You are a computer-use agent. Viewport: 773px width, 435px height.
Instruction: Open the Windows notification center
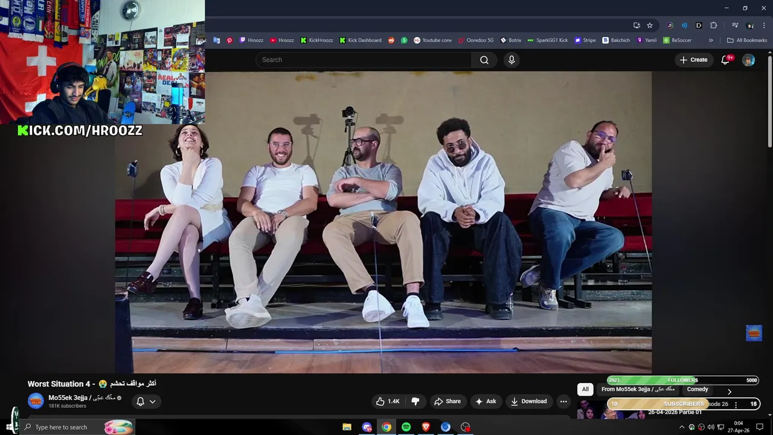point(760,427)
